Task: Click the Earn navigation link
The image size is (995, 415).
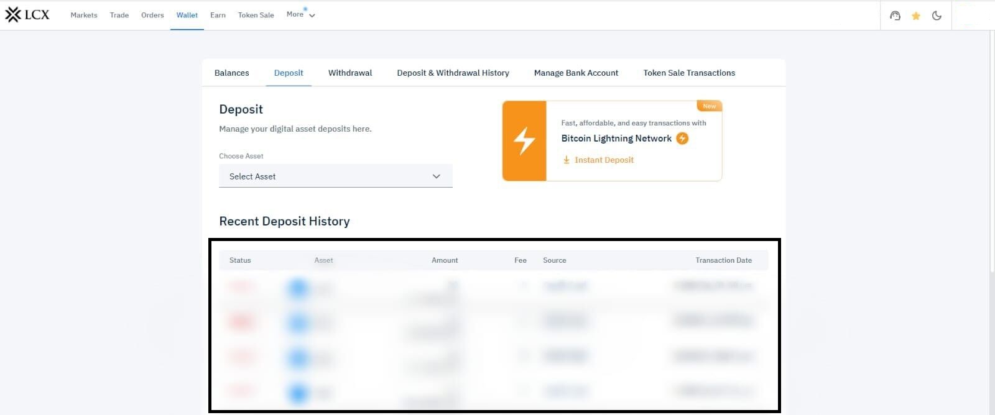Action: tap(218, 15)
